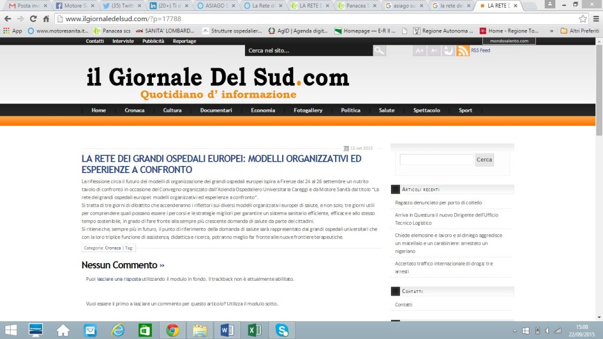Open Altri Preferiti bookmarks folder
This screenshot has width=603, height=339.
click(x=579, y=31)
